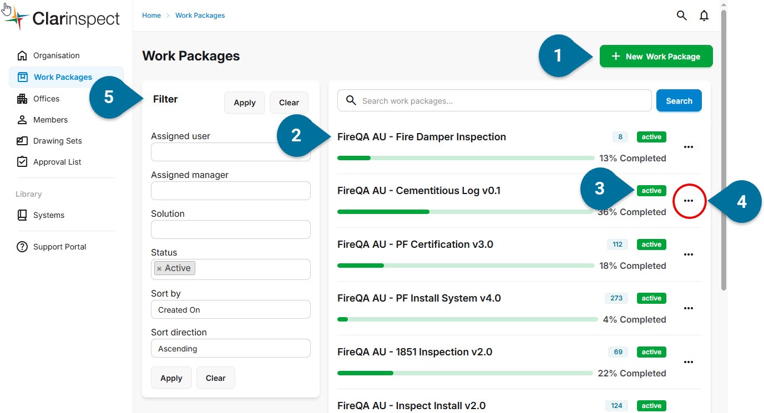
Task: Click active status badge on Inspect Install v2.0
Action: pyautogui.click(x=651, y=406)
